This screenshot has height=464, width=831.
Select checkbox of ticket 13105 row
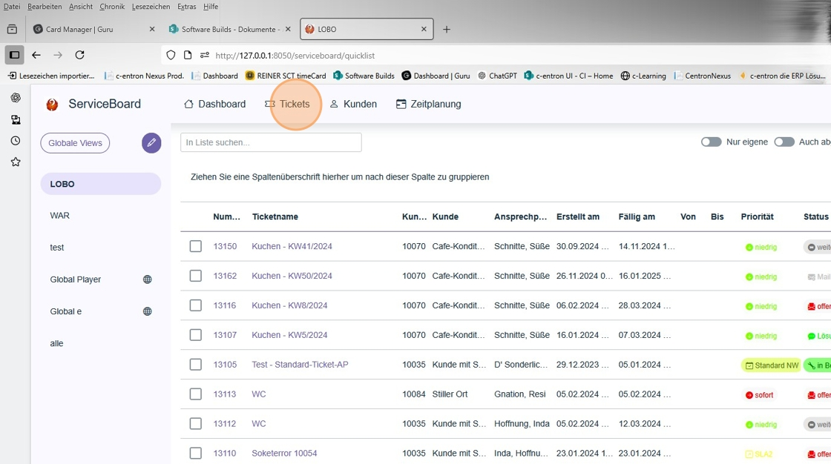(196, 365)
